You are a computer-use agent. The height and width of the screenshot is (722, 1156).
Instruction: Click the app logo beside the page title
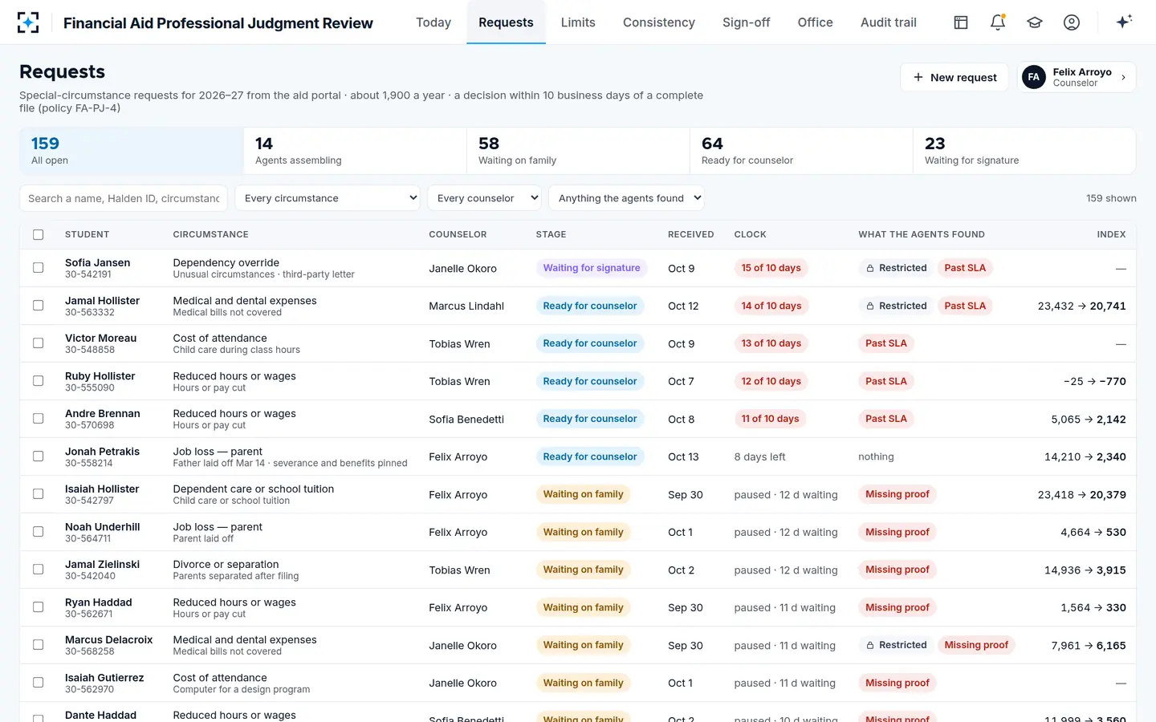(x=28, y=22)
